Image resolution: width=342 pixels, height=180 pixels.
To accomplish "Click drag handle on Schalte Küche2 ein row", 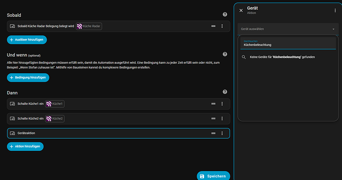I will (x=213, y=119).
